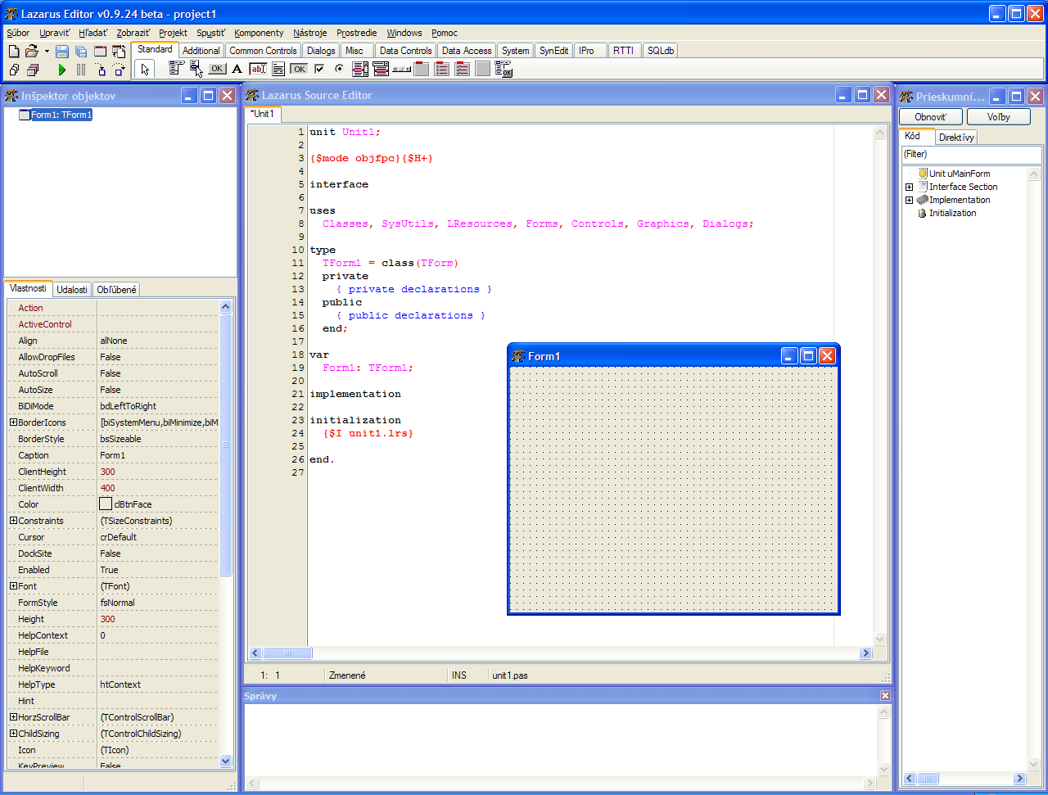Click the Save all icon
This screenshot has height=795, width=1048.
[81, 51]
